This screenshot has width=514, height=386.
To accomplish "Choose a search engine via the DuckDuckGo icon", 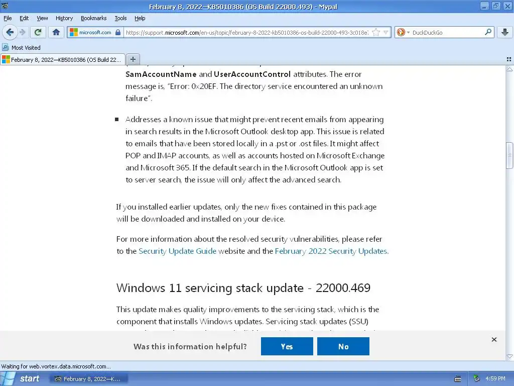I will point(403,32).
